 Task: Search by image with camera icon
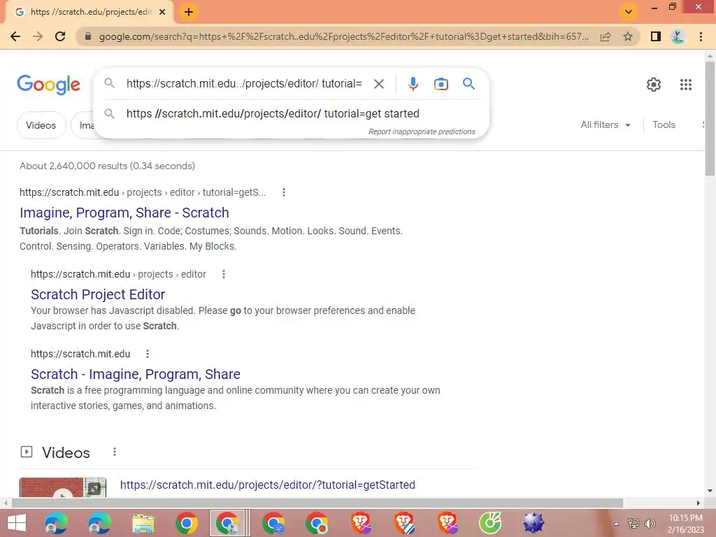click(x=441, y=84)
